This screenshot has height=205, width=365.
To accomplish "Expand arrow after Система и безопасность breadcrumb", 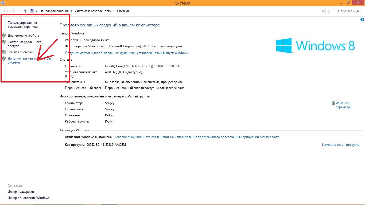I will 114,11.
